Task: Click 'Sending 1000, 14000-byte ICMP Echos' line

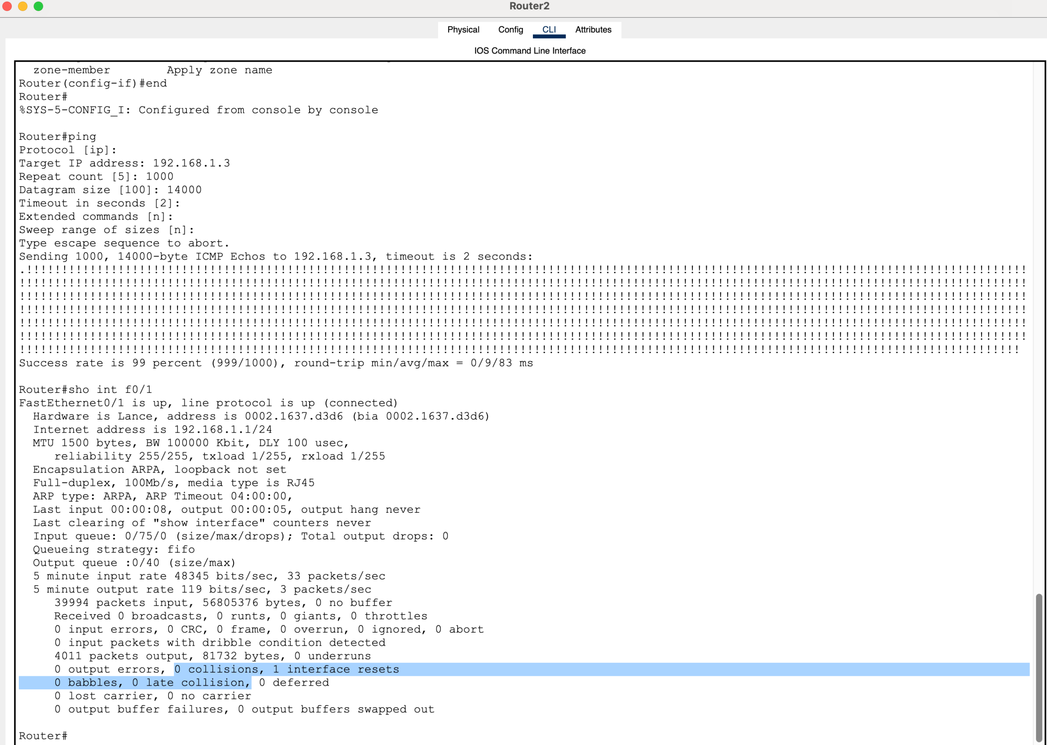Action: (x=276, y=256)
